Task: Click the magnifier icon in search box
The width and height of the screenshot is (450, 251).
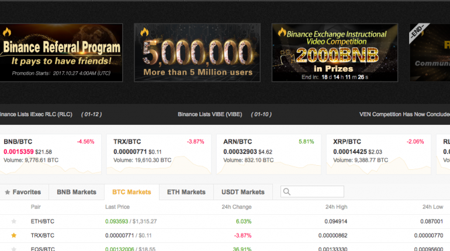Action: 287,192
